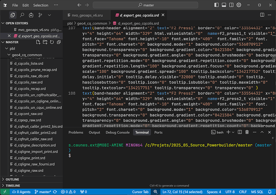Create a new folder in MASTER

45,42
